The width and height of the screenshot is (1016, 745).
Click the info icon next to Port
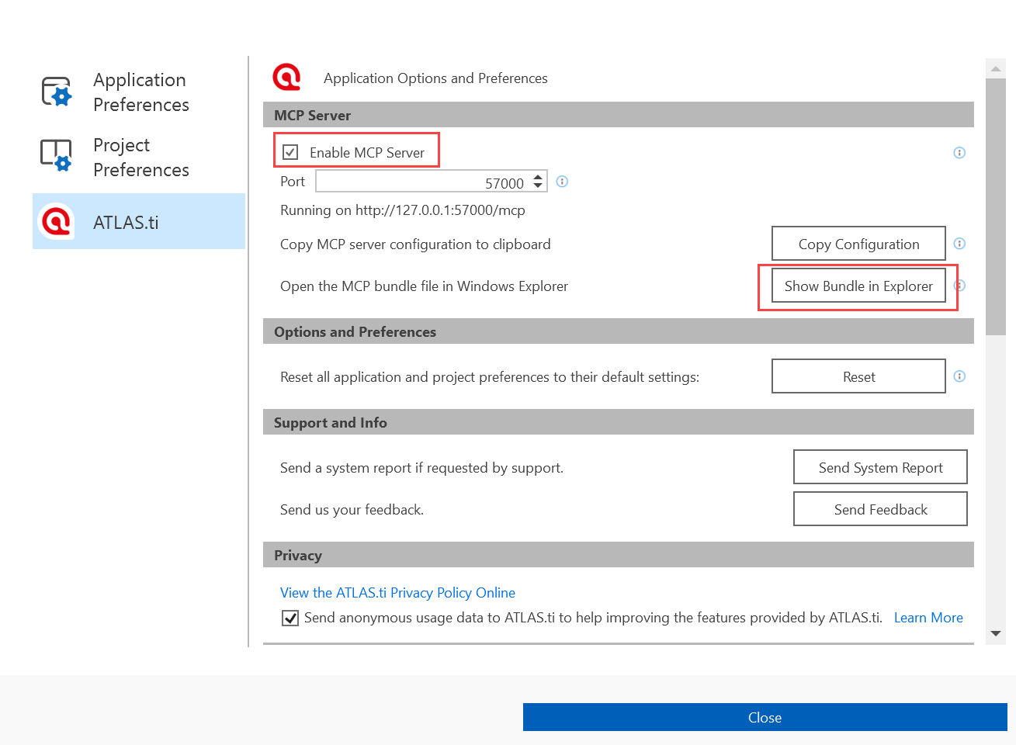coord(563,182)
